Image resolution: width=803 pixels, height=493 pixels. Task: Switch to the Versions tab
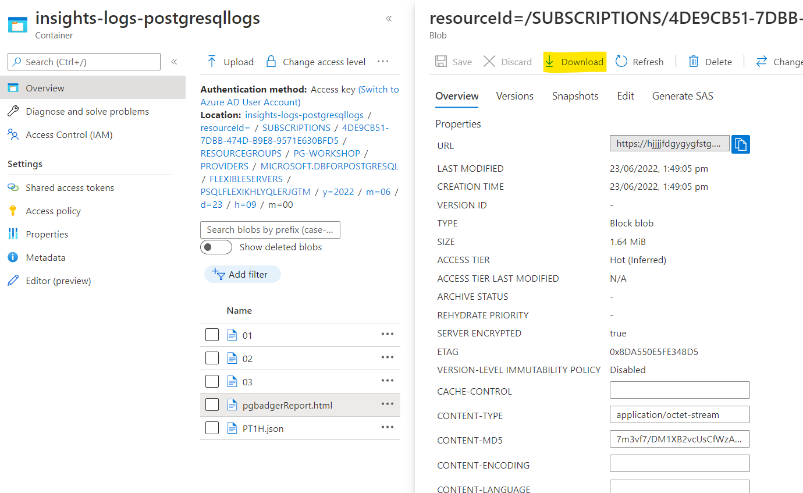pyautogui.click(x=514, y=96)
